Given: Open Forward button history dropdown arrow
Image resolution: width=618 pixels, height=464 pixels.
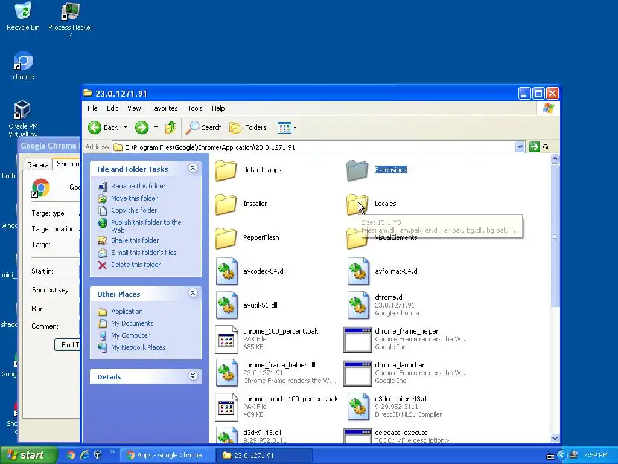Looking at the screenshot, I should point(156,127).
